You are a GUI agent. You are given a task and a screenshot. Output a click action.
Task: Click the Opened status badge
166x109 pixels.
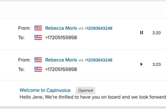click(85, 90)
